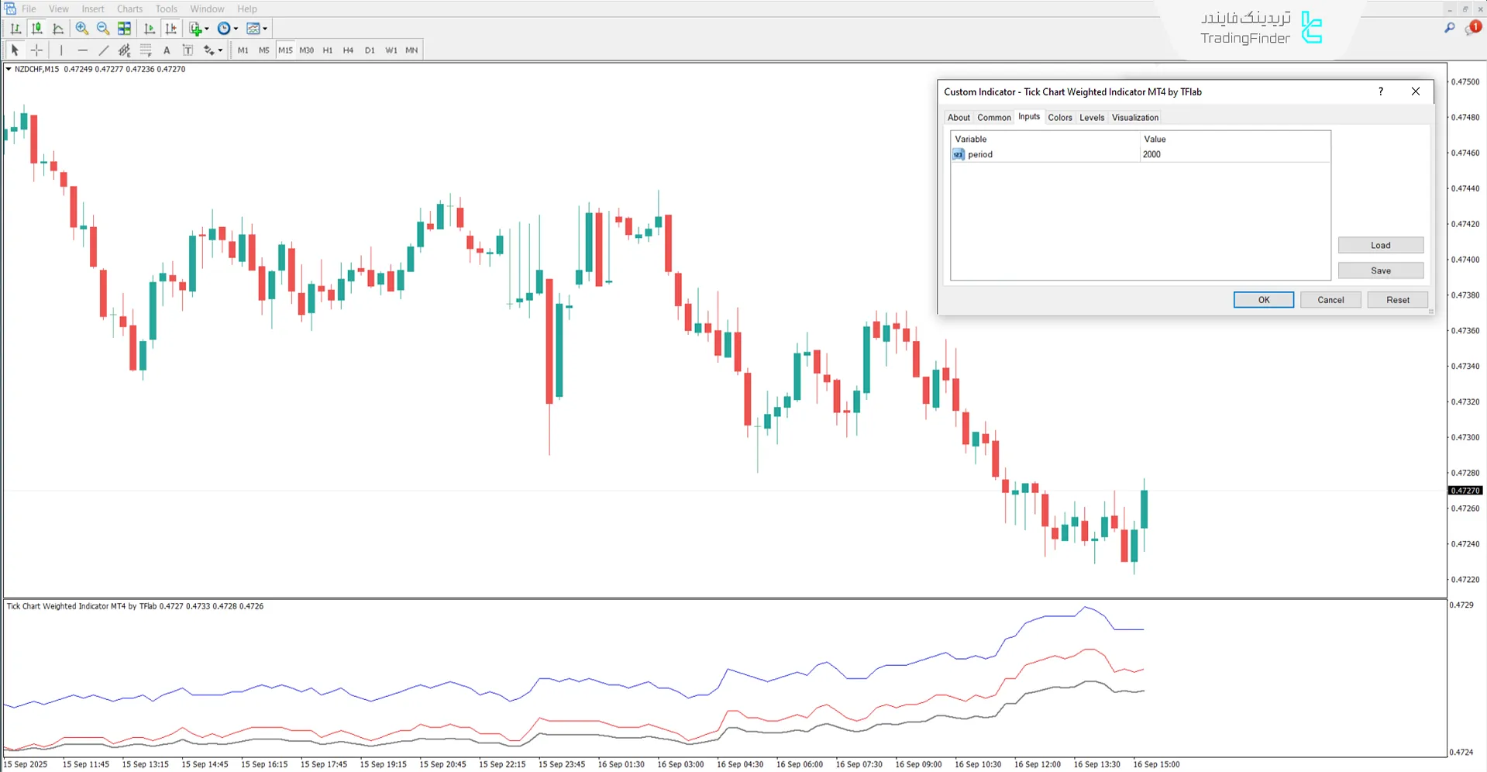The height and width of the screenshot is (772, 1487).
Task: Toggle Chart Shift on
Action: [x=171, y=29]
